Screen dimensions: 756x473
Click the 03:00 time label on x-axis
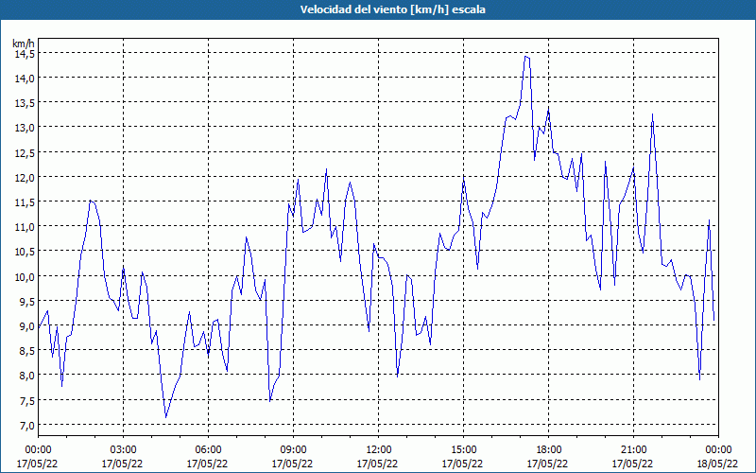[x=123, y=450]
